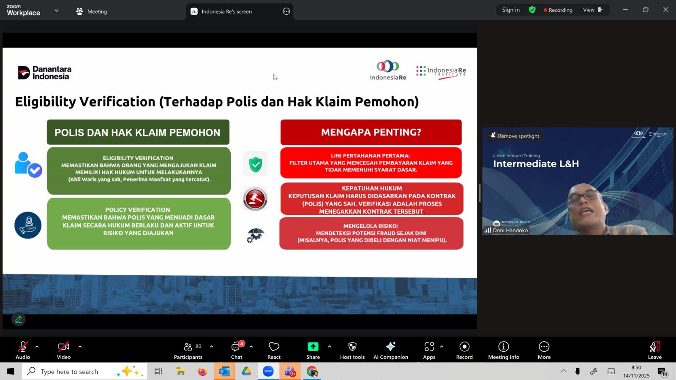
Task: Open Host tools shield icon
Action: pyautogui.click(x=352, y=350)
